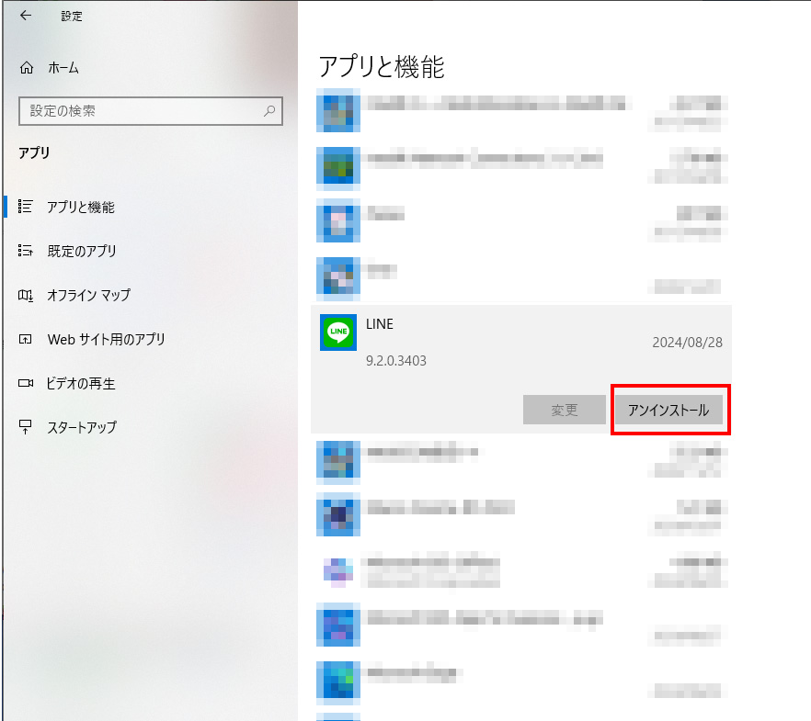This screenshot has width=811, height=721.
Task: Go to ホーム in sidebar
Action: tap(63, 68)
